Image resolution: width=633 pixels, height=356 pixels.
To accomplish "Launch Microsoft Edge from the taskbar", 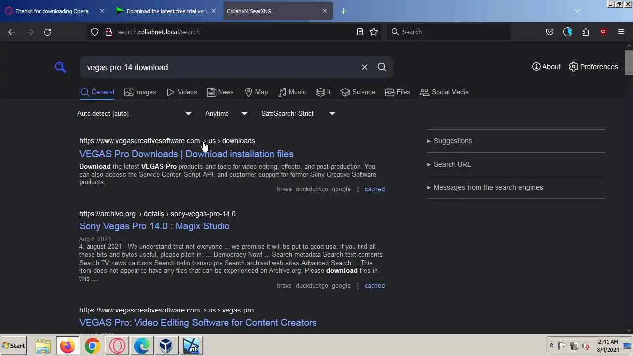I will 142,346.
